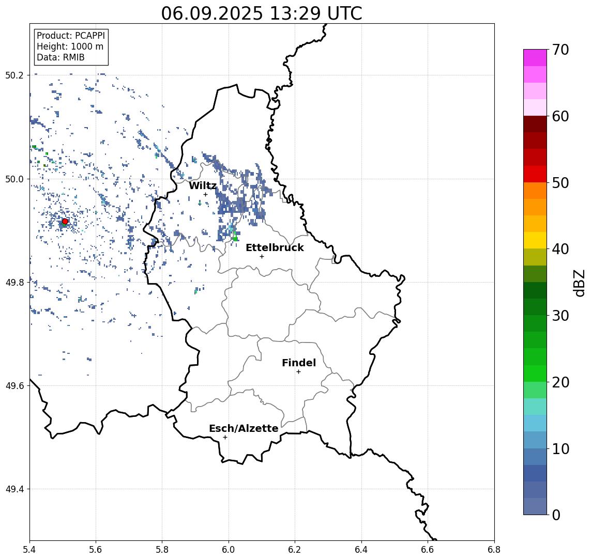The image size is (592, 560).
Task: Click the 60 tick on the colorbar
Action: tap(560, 116)
